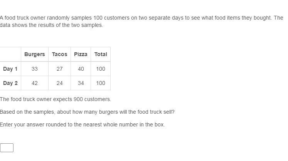Click the Pizza column header
The image size is (288, 161).
point(81,54)
